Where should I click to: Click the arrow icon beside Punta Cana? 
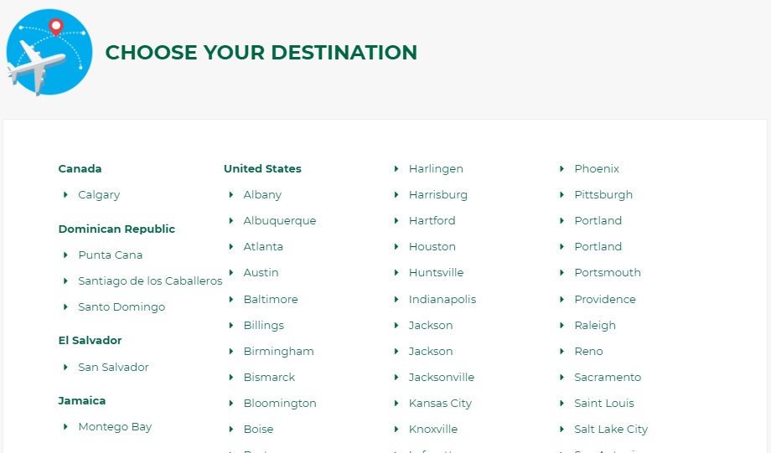[x=65, y=255]
